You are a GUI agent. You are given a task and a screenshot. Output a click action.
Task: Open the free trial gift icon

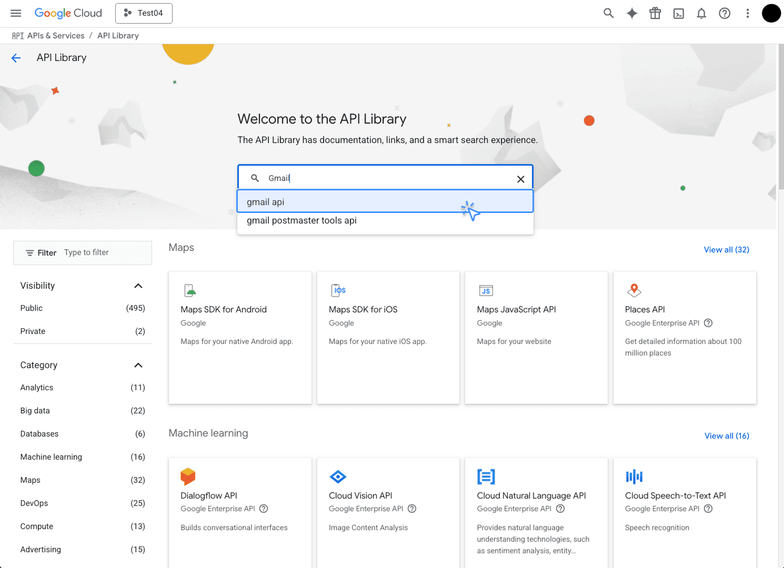pos(655,13)
